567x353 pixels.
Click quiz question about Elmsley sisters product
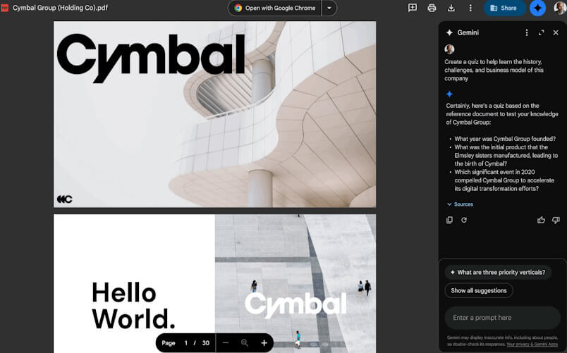pyautogui.click(x=506, y=156)
